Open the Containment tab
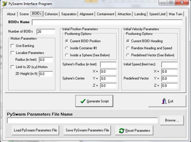The image size is (191, 142). 105,14
